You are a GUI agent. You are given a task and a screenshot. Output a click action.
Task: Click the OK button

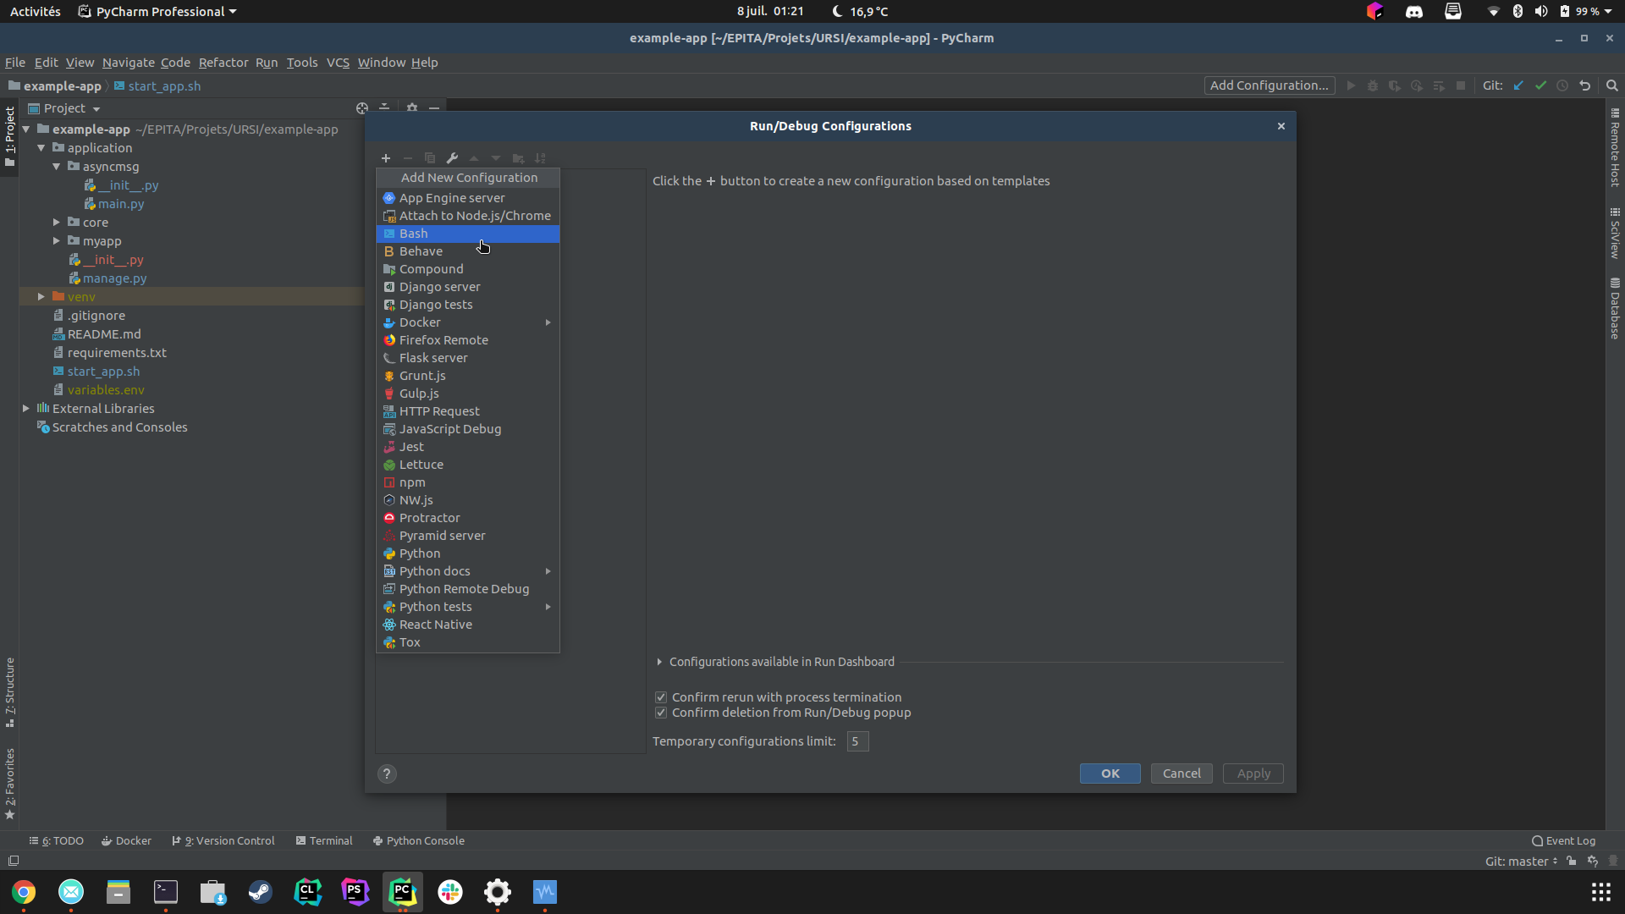coord(1110,774)
